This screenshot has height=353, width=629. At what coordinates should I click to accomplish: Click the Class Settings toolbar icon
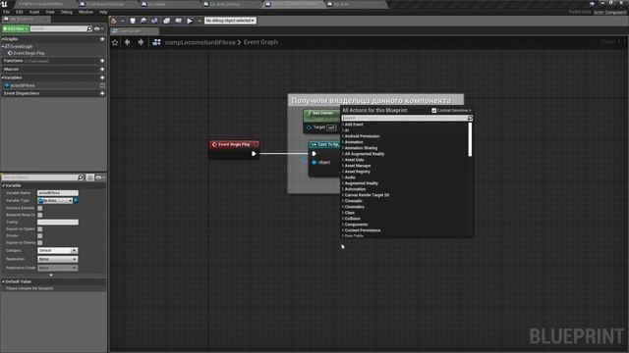click(166, 21)
